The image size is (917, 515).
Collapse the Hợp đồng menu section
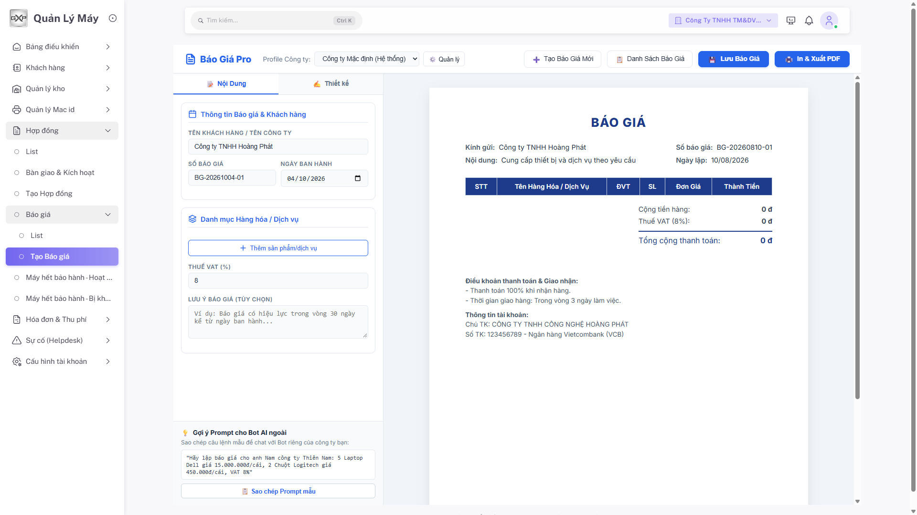coord(62,131)
